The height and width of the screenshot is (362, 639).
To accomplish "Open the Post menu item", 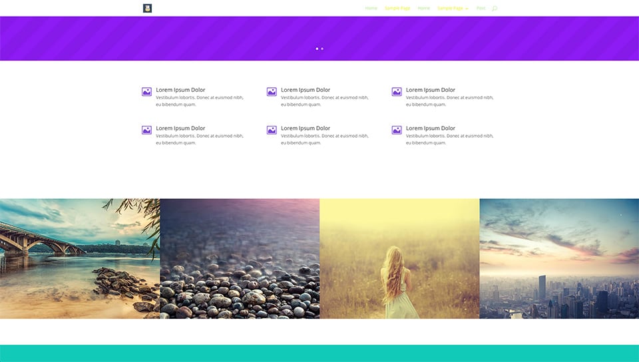I will 481,8.
